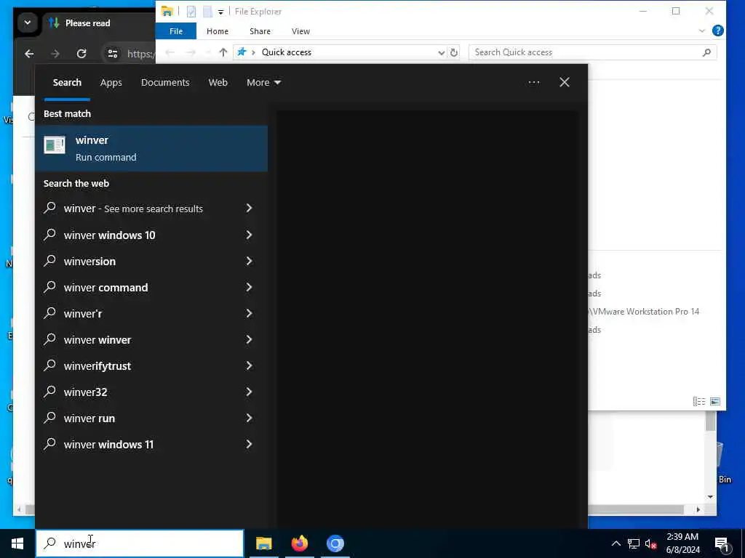Open the View ribbon tab
Image resolution: width=745 pixels, height=558 pixels.
tap(300, 31)
